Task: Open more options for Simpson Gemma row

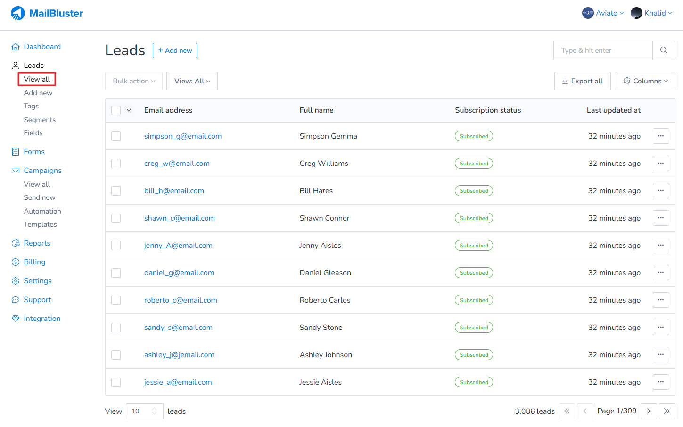Action: pos(661,136)
